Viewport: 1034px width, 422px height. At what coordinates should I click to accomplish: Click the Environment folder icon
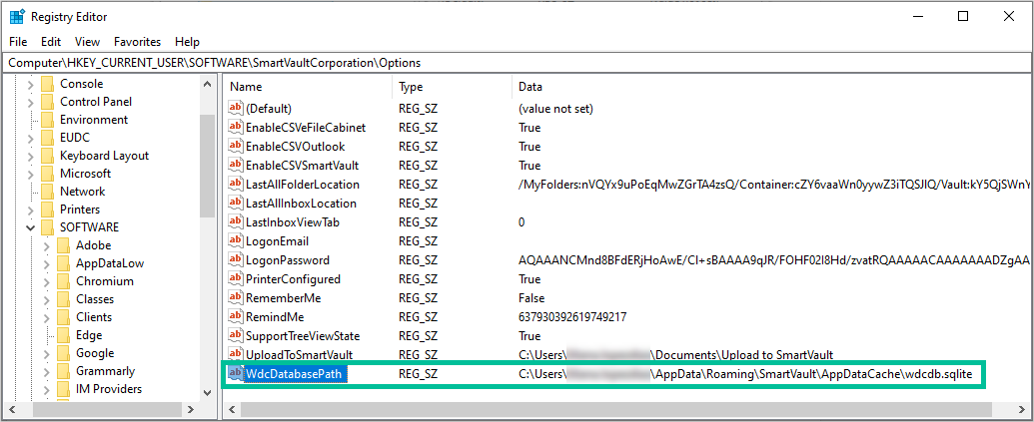coord(47,120)
